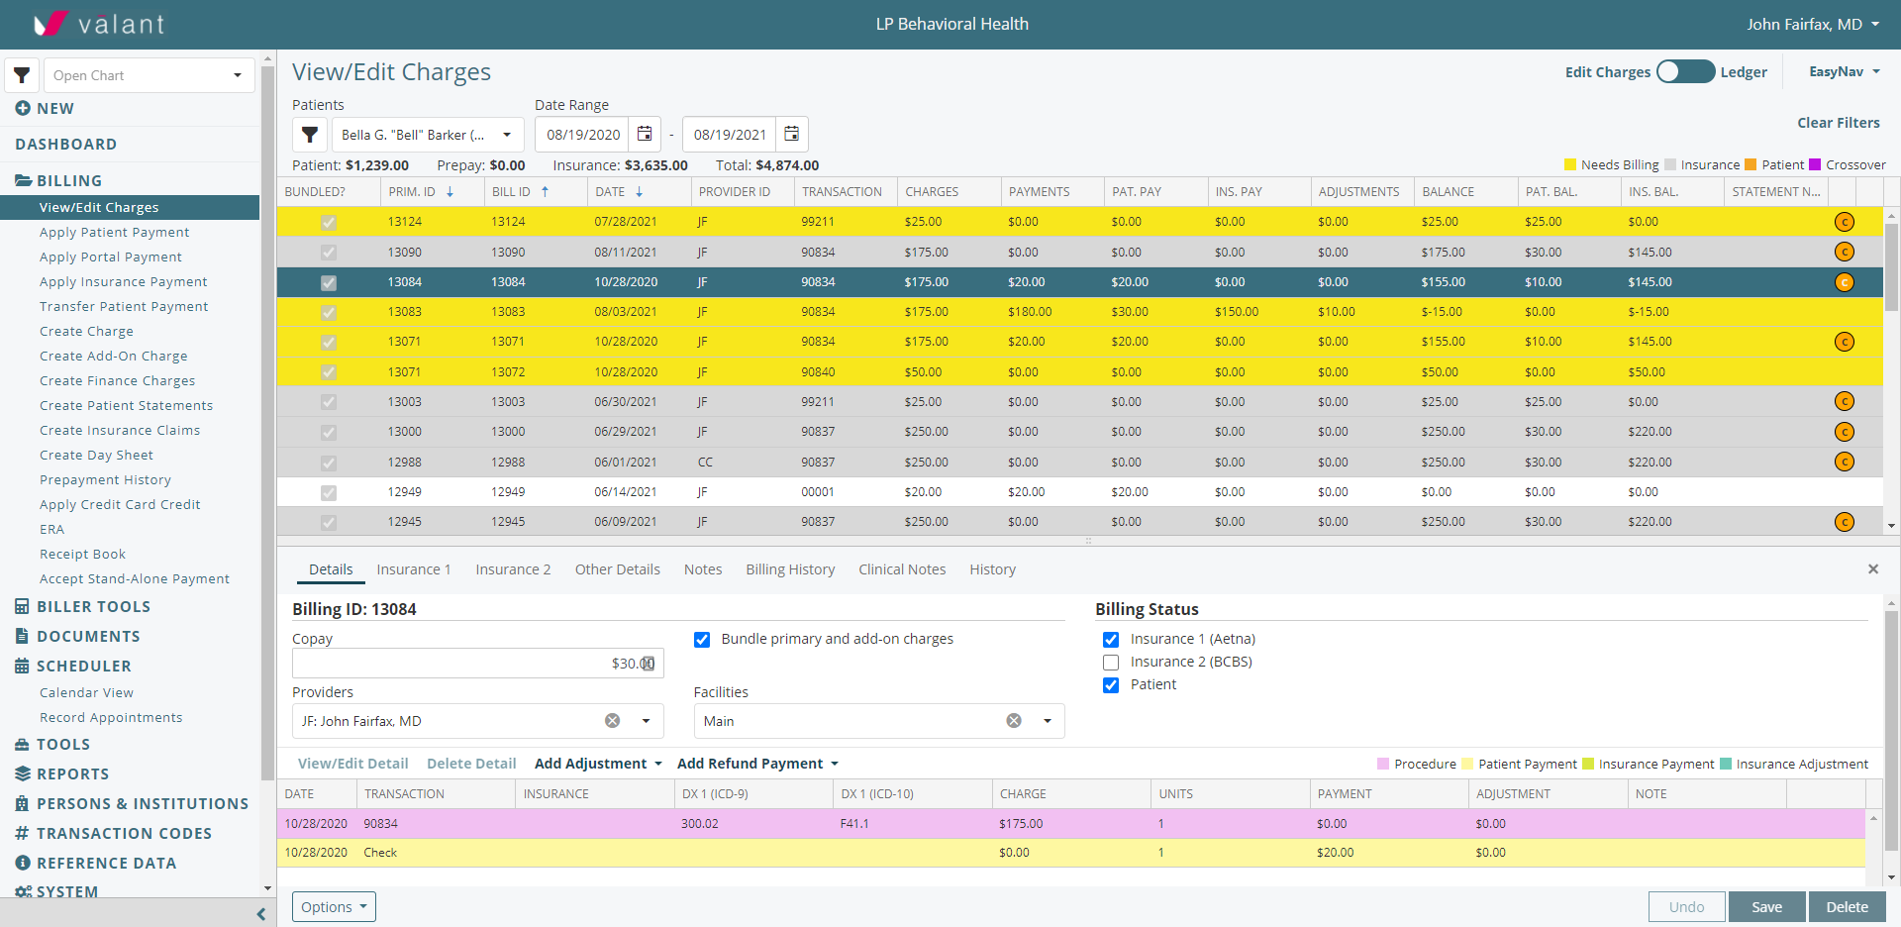Click the orange C icon on row 13124
The height and width of the screenshot is (927, 1901).
tap(1844, 222)
